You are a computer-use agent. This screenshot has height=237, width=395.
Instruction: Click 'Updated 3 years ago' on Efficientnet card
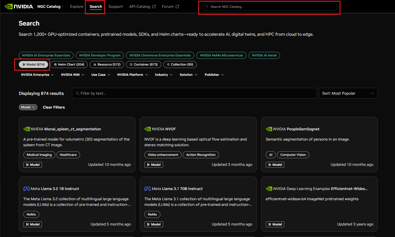pos(355,224)
